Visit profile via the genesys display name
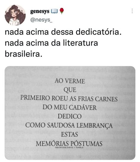The width and height of the screenshot is (140, 162). click(40, 11)
